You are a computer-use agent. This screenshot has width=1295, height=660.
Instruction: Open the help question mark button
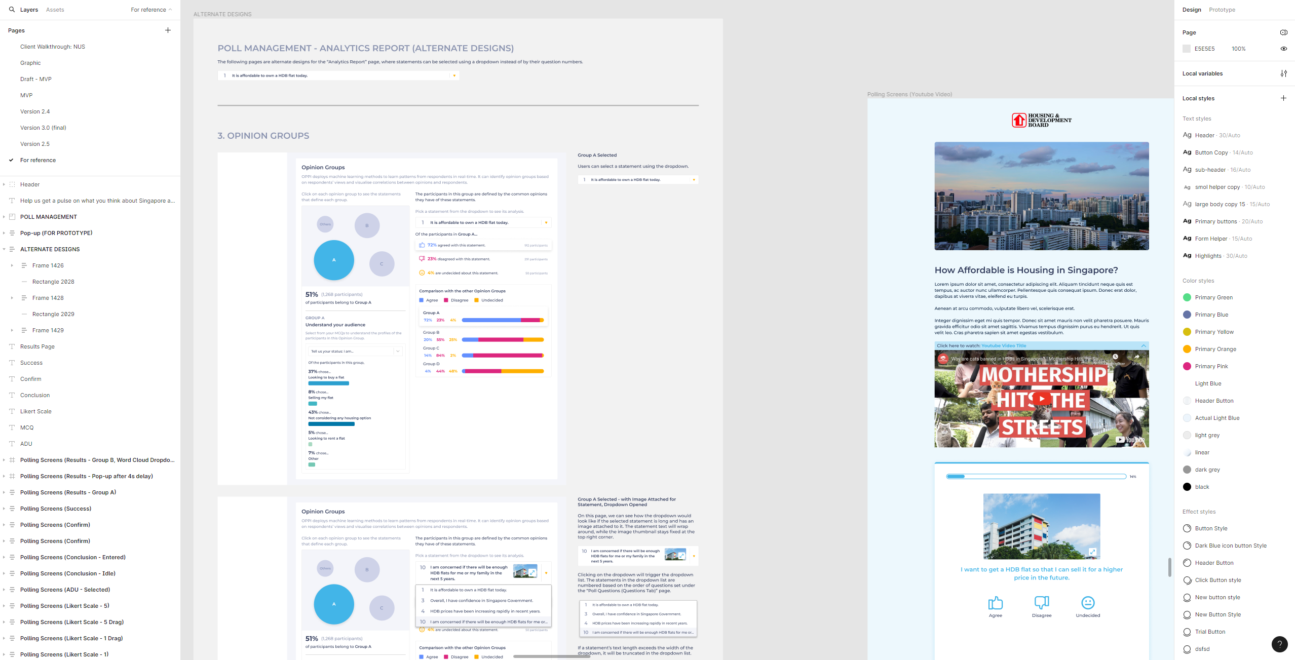[1279, 644]
